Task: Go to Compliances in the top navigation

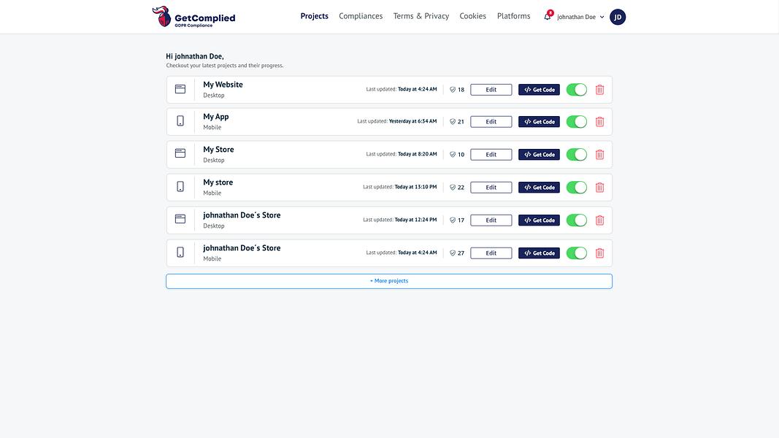Action: click(361, 16)
